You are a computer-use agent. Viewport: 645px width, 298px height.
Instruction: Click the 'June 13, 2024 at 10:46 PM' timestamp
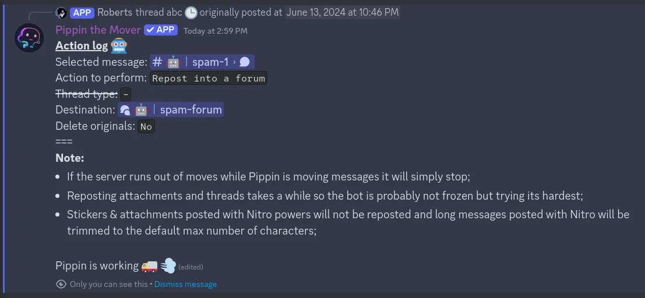click(x=343, y=12)
